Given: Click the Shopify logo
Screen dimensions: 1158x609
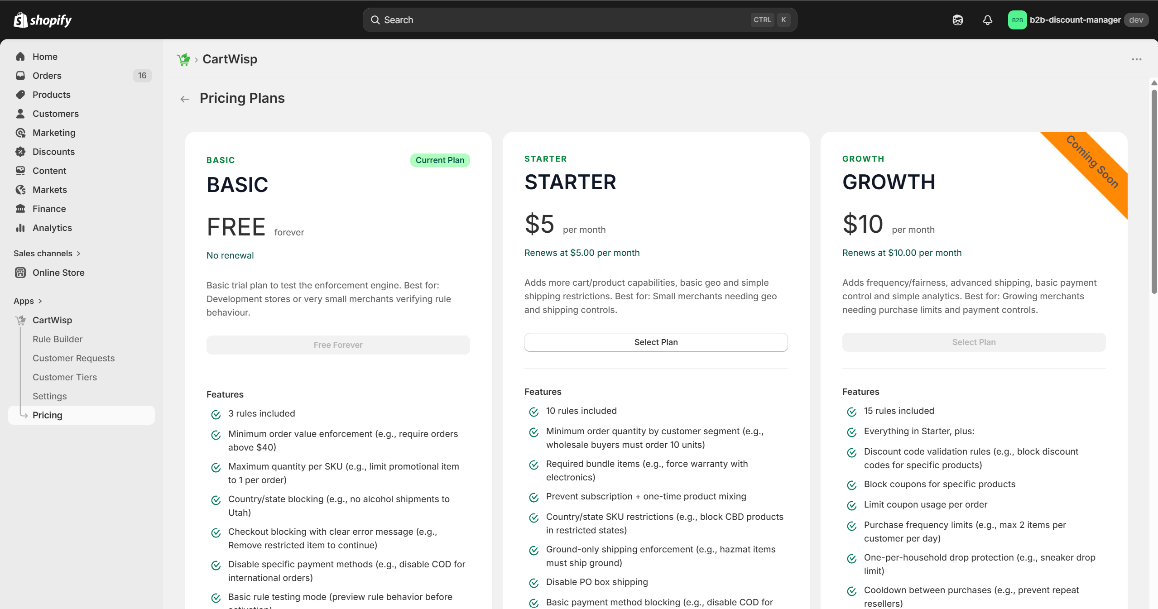Looking at the screenshot, I should pos(43,20).
